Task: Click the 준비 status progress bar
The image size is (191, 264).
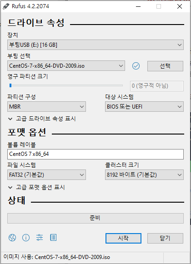Action: coord(95,218)
